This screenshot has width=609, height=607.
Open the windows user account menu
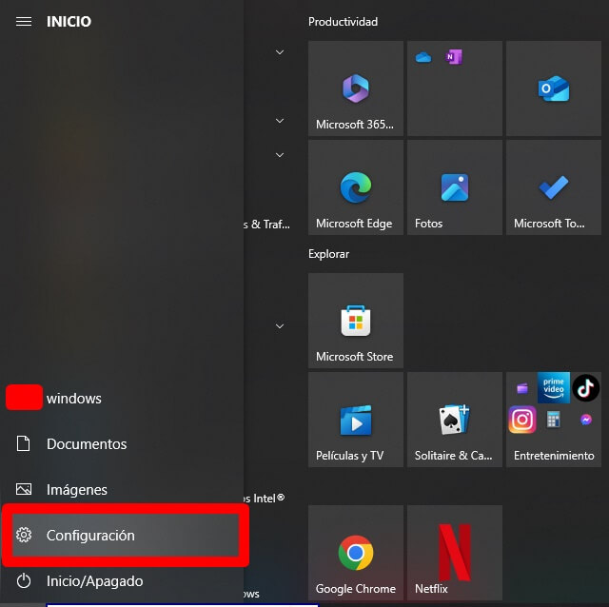coord(122,398)
